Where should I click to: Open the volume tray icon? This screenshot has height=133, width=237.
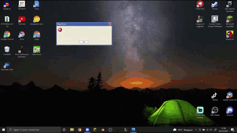(211, 130)
